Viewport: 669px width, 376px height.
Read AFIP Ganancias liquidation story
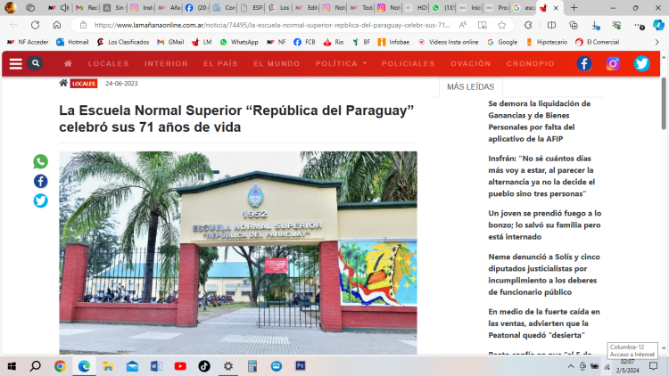540,121
